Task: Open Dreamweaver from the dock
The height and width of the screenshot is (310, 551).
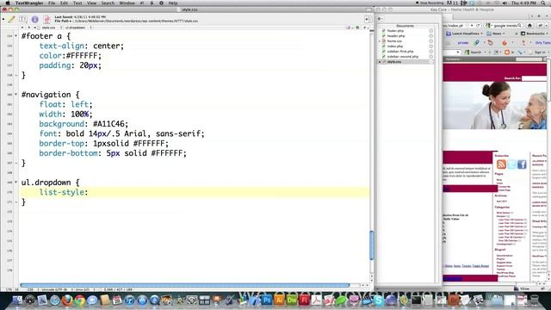Action: [292, 301]
